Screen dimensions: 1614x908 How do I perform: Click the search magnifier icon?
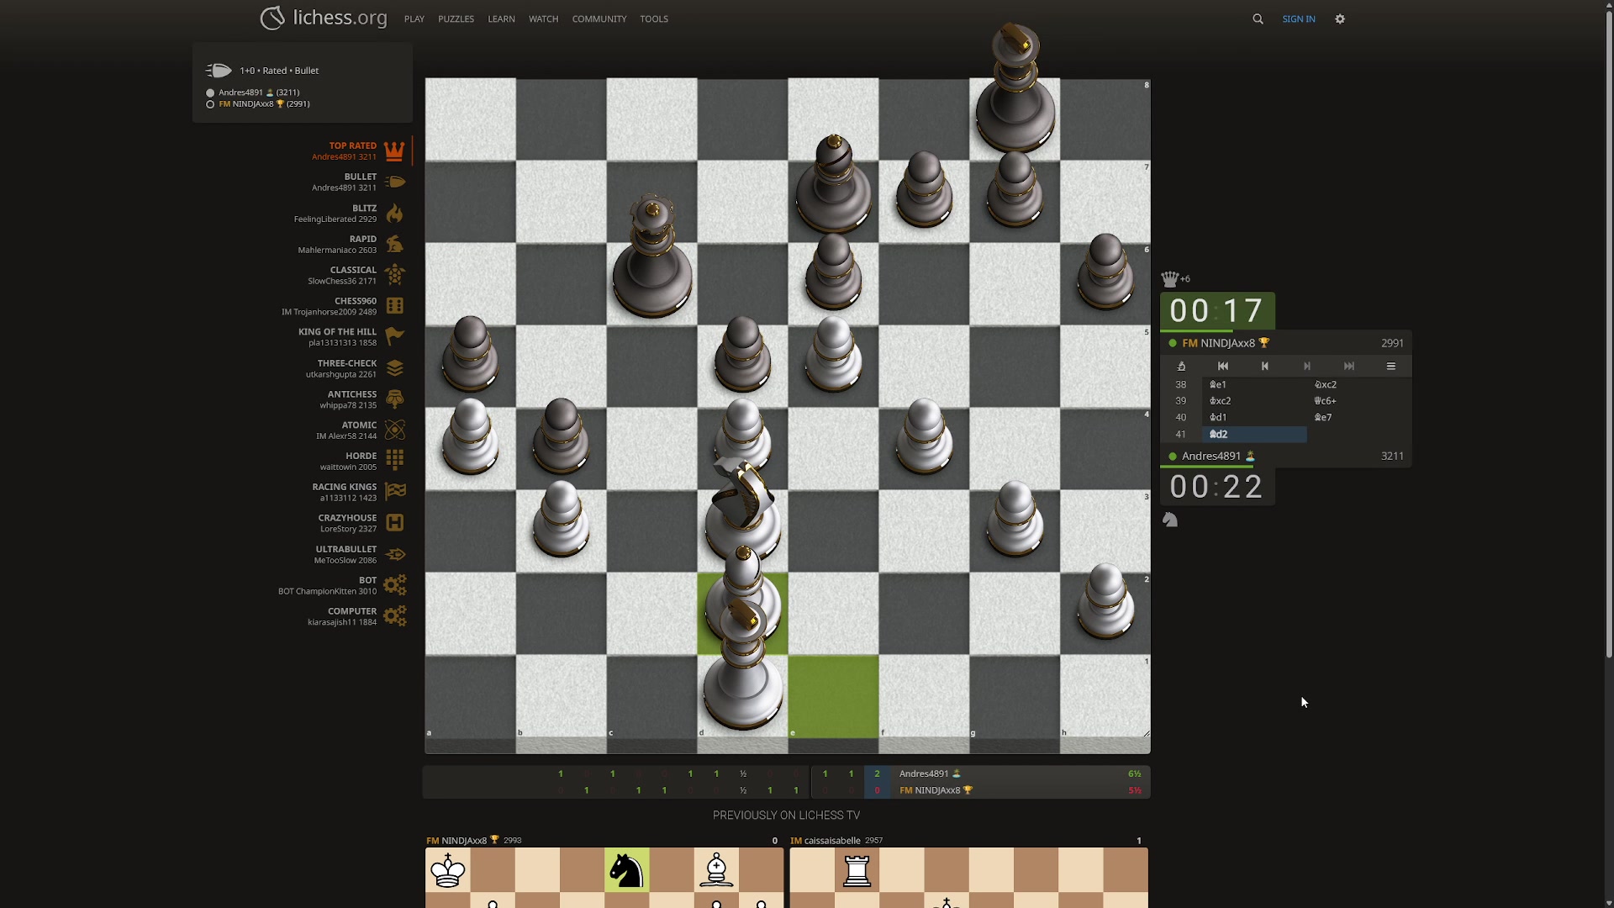point(1258,19)
